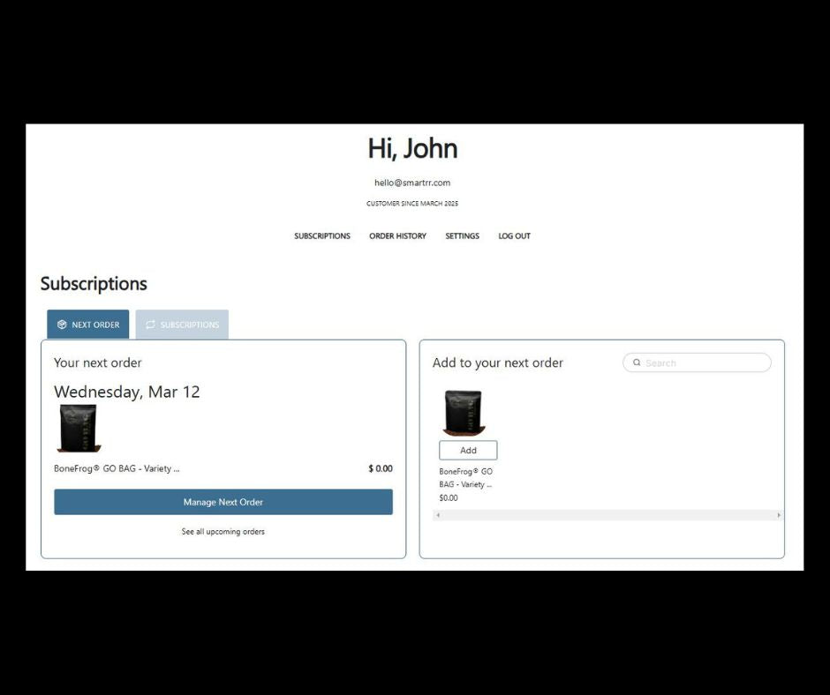Switch to the greyed Subscriptions tab

[182, 325]
